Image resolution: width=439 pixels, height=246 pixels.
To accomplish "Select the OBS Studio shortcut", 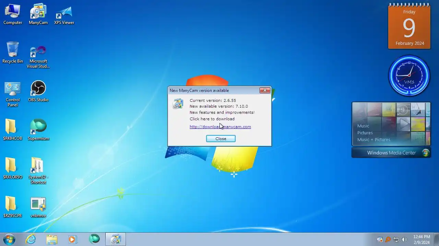I will (38, 92).
